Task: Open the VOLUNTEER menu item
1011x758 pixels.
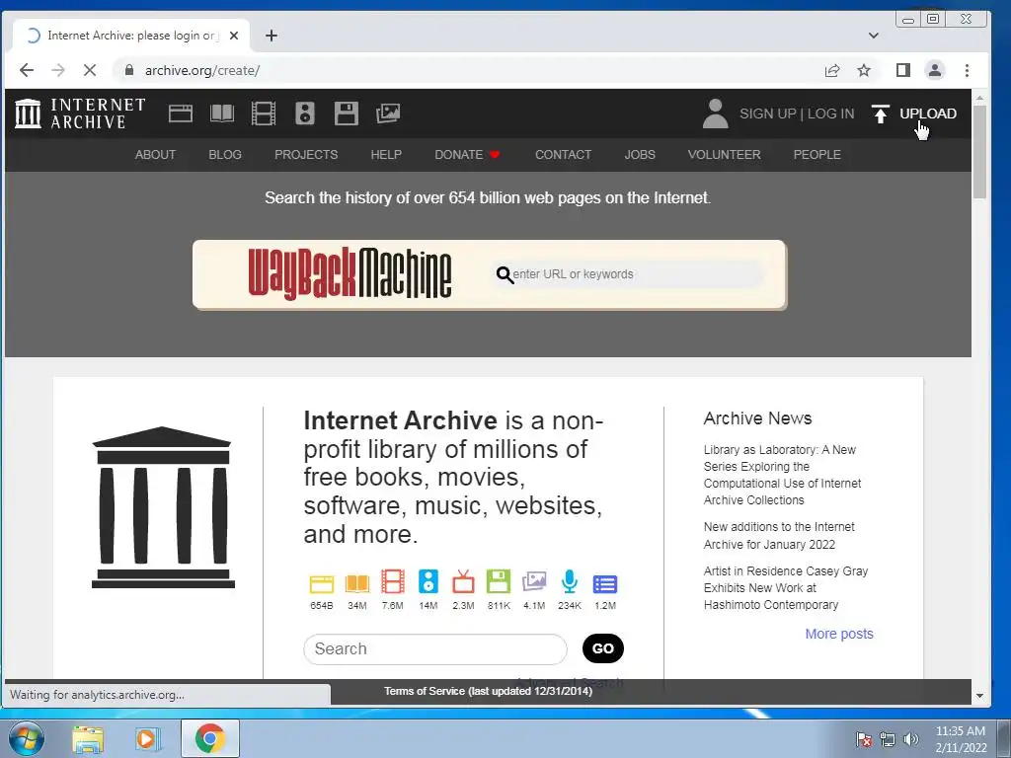Action: (724, 155)
